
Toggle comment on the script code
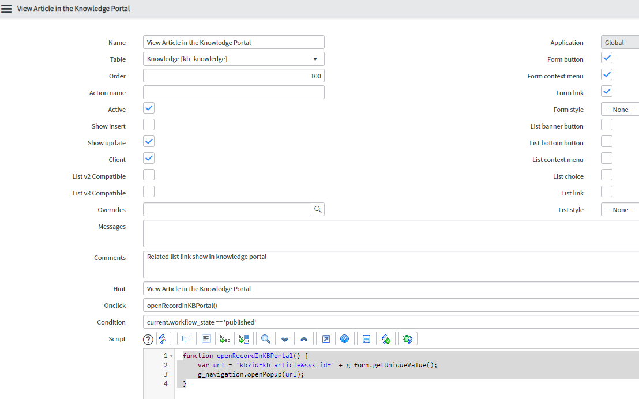pyautogui.click(x=186, y=338)
